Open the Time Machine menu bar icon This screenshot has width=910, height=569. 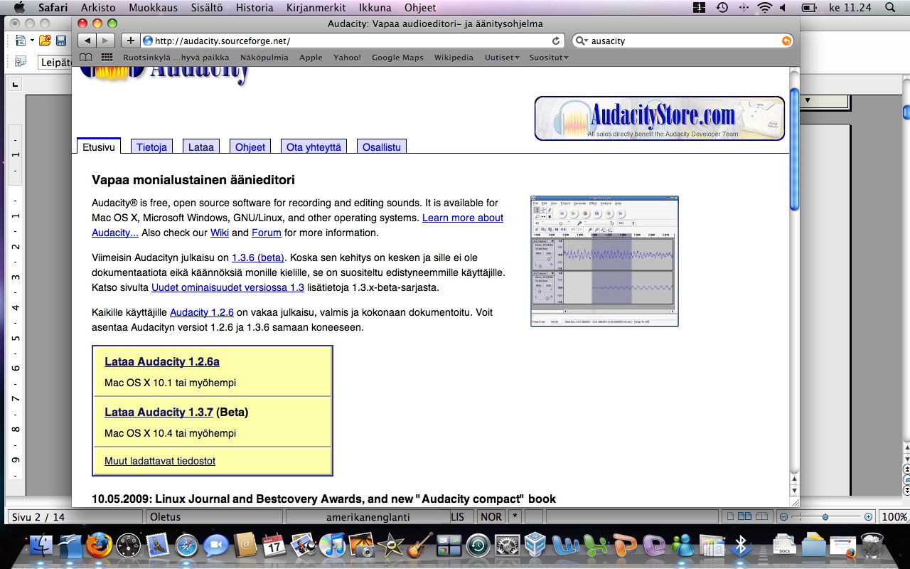[x=722, y=8]
